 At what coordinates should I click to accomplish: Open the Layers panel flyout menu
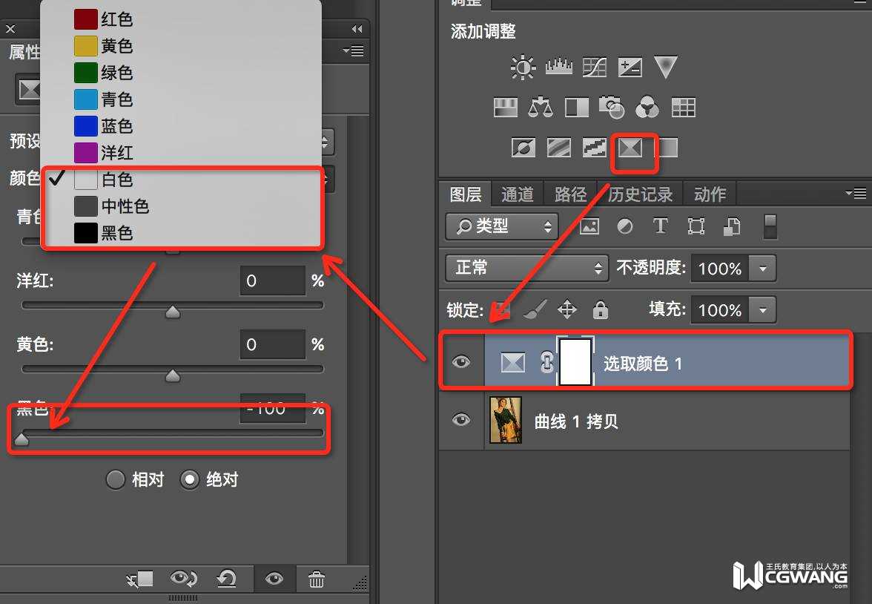[x=856, y=193]
